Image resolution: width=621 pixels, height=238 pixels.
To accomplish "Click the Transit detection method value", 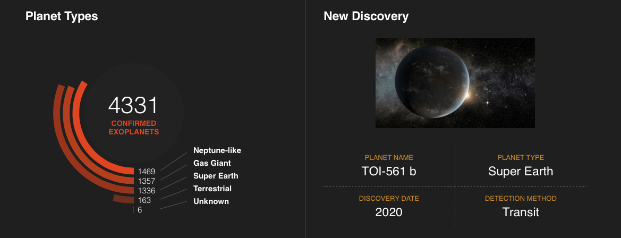I will pyautogui.click(x=521, y=212).
